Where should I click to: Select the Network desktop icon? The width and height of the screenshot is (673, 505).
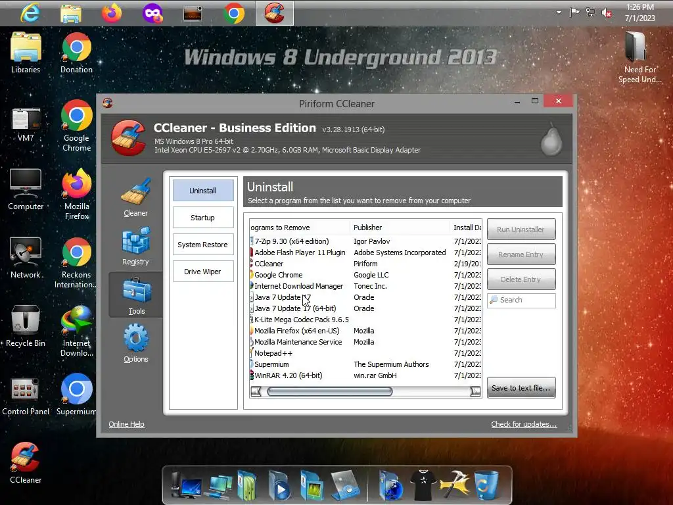click(x=26, y=258)
